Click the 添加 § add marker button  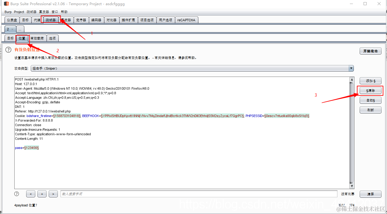[370, 81]
